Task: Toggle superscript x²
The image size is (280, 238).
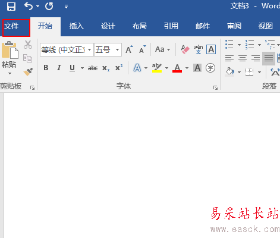Action: tap(119, 68)
